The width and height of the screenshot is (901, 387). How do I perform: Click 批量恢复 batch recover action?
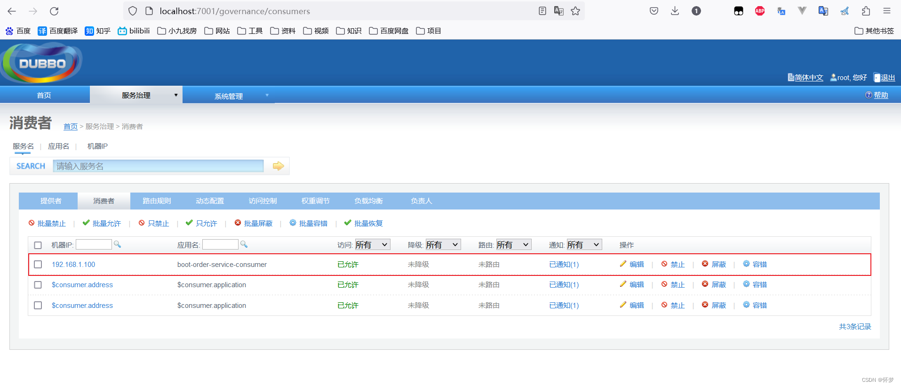click(x=364, y=223)
